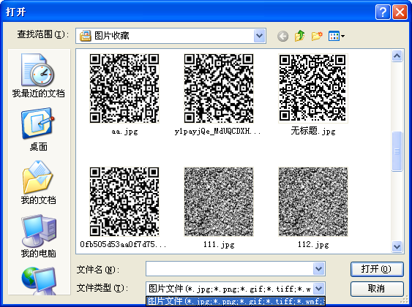
Task: Open the View menu icon
Action: point(337,36)
